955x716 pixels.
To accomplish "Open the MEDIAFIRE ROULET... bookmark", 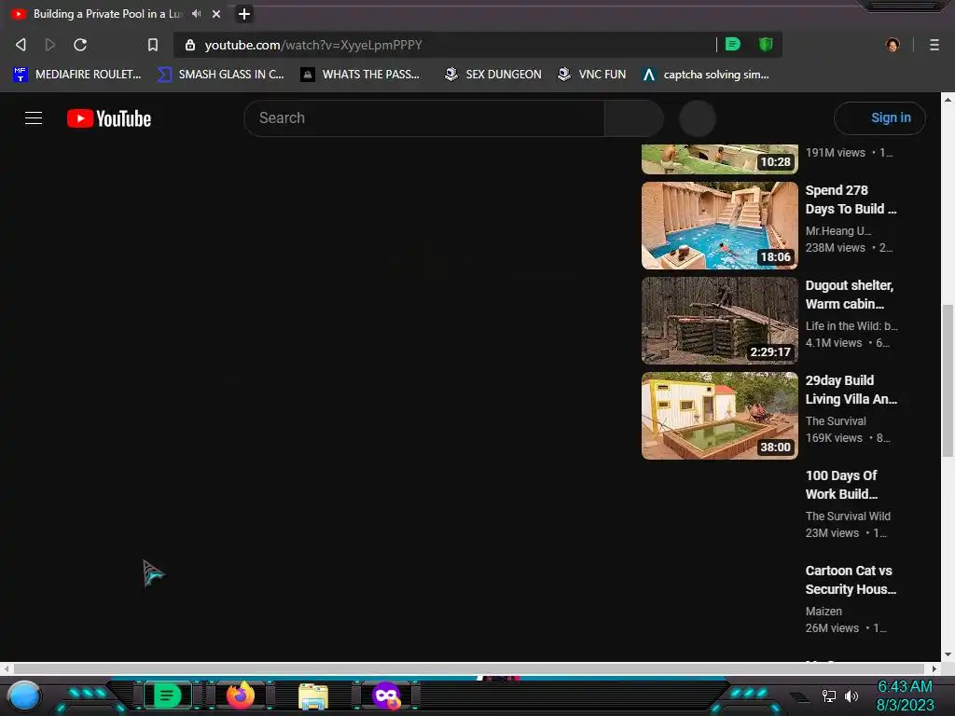I will click(x=77, y=75).
